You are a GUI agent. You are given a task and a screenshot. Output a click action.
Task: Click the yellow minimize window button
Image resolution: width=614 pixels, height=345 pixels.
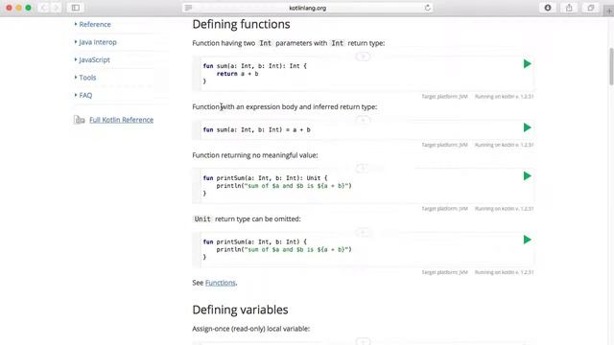[x=18, y=8]
